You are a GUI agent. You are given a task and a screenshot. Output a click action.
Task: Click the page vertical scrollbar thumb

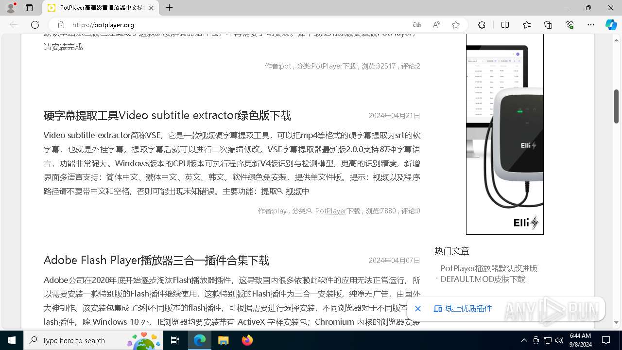tap(616, 106)
